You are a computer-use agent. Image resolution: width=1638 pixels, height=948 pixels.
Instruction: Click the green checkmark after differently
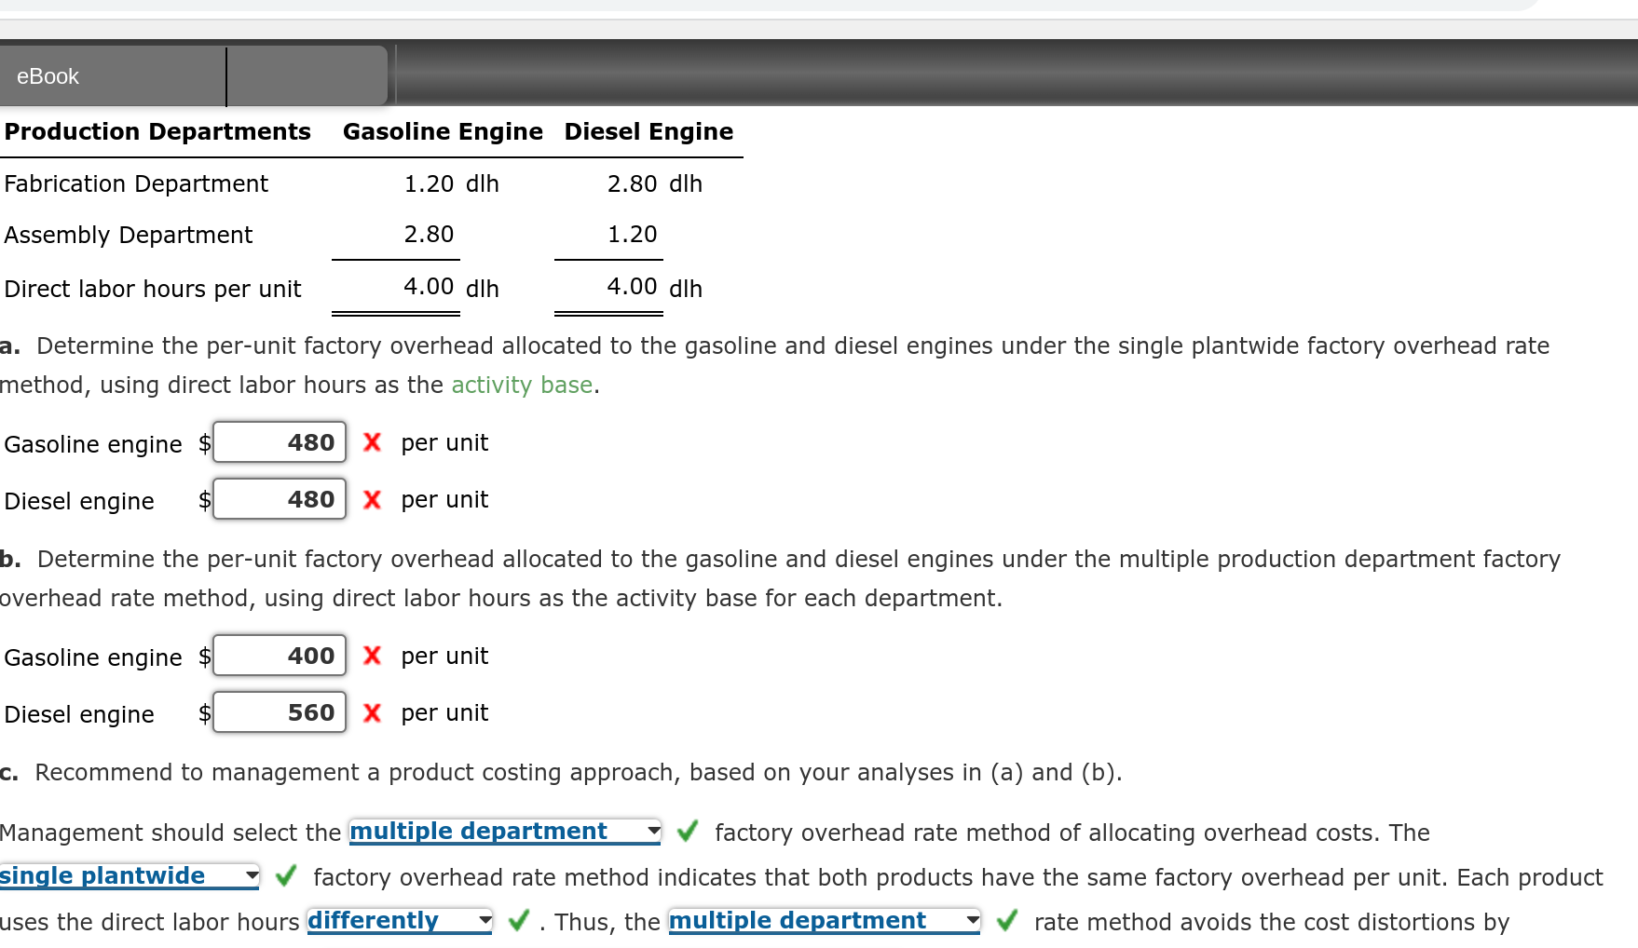[517, 921]
